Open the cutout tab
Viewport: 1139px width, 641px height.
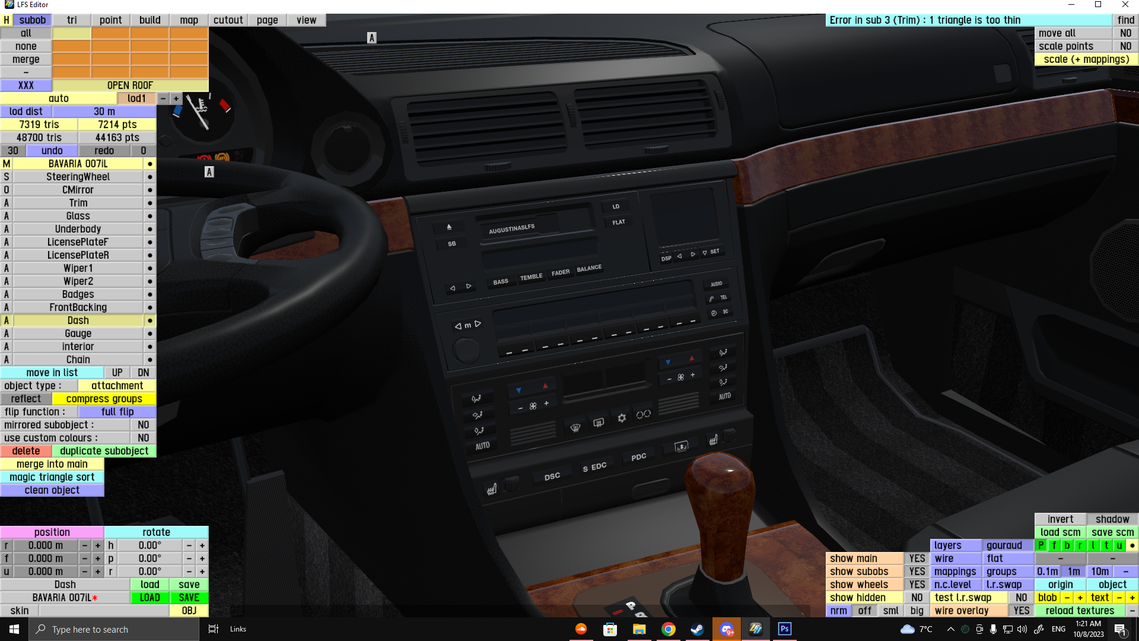click(x=228, y=20)
